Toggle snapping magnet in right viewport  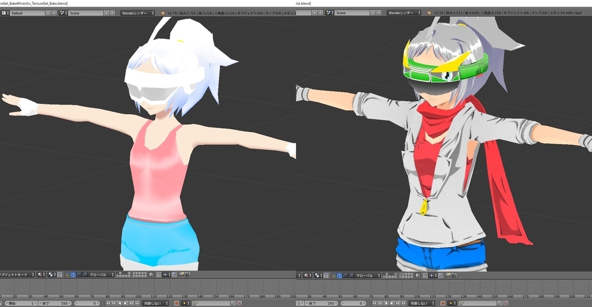(x=441, y=276)
